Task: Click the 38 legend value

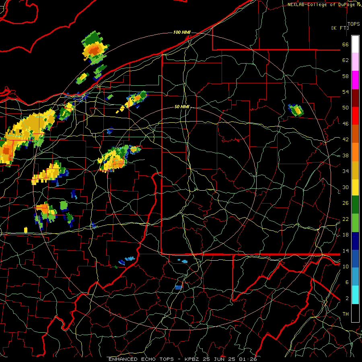Action: 346,155
